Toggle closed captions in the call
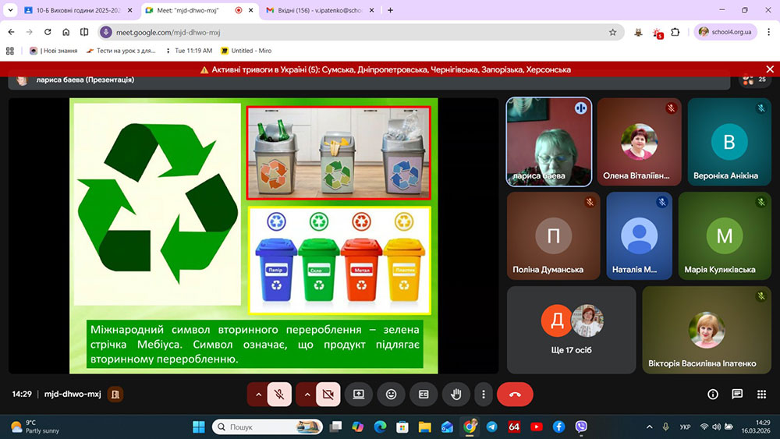780x439 pixels. (x=424, y=395)
